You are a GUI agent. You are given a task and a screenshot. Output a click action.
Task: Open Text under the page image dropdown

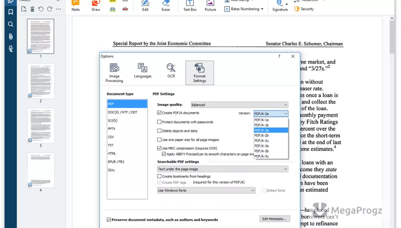(223, 169)
